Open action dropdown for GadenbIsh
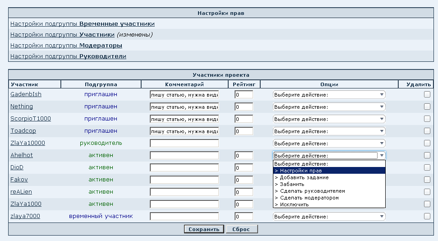 point(329,94)
